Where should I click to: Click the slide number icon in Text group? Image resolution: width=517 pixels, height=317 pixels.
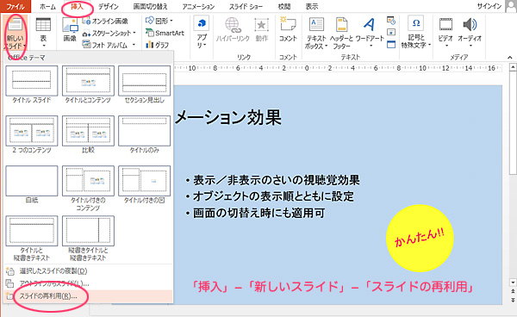[391, 32]
